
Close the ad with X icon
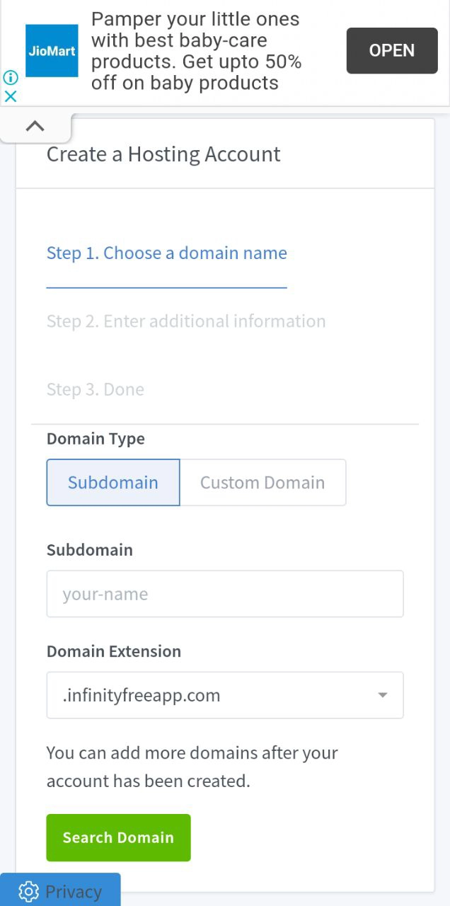coord(10,96)
